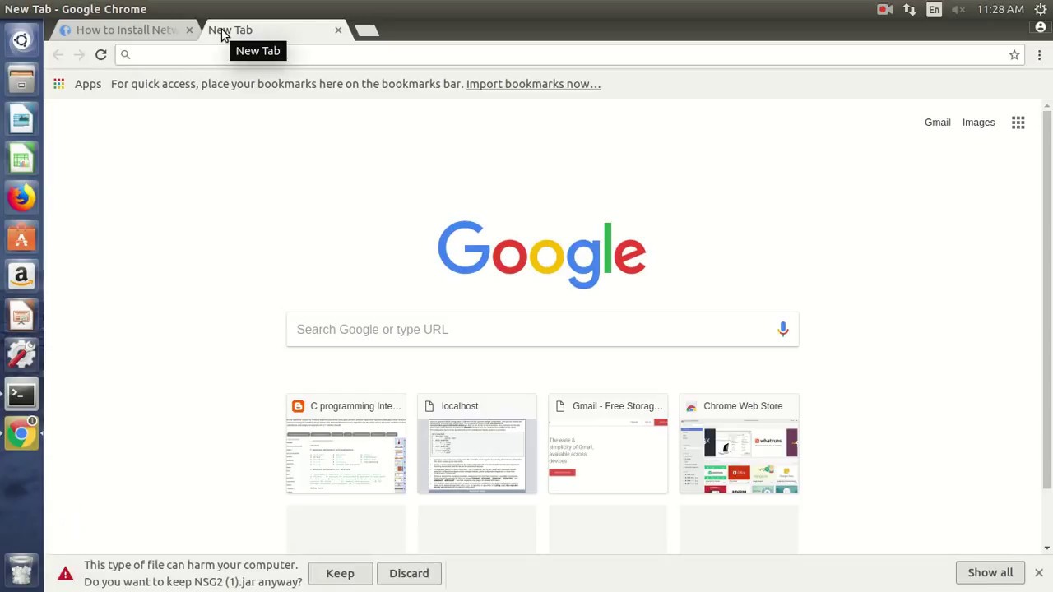Viewport: 1053px width, 592px height.
Task: Open clock showing 11:28 AM
Action: (x=1000, y=9)
